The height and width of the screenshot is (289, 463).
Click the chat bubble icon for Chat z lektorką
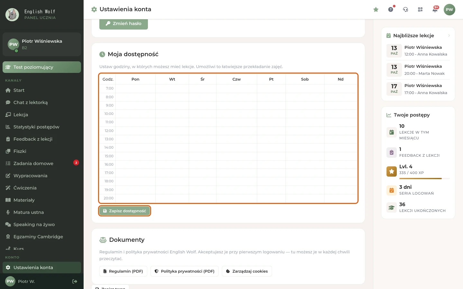[x=8, y=103]
